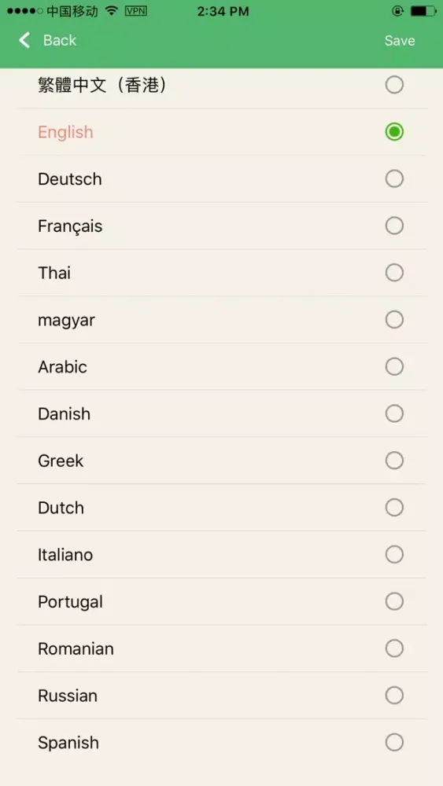
Task: Select the Italiano language label
Action: [65, 555]
